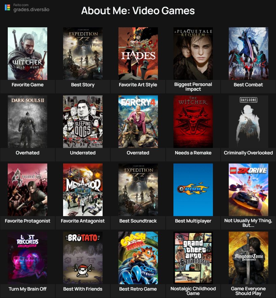Image resolution: width=276 pixels, height=298 pixels.
Task: Click the 8 Ball Pool cover
Action: click(x=193, y=190)
